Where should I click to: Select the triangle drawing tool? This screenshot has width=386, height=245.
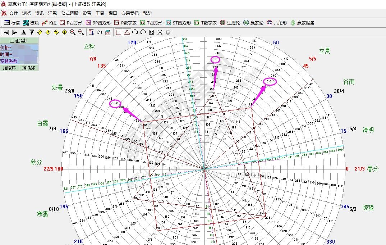pyautogui.click(x=127, y=32)
